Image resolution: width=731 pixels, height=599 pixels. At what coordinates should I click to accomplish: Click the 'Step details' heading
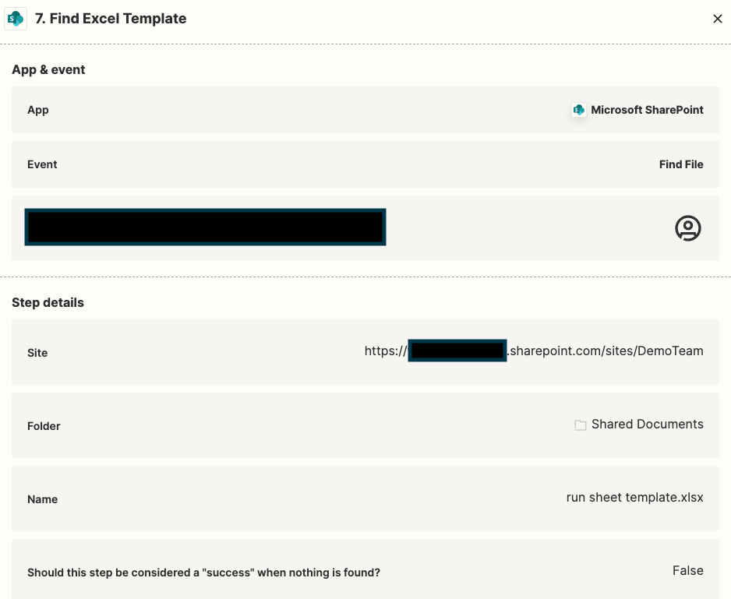48,302
